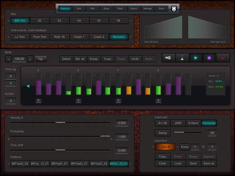Start recording with the red record button
The image size is (235, 176).
click(x=223, y=58)
